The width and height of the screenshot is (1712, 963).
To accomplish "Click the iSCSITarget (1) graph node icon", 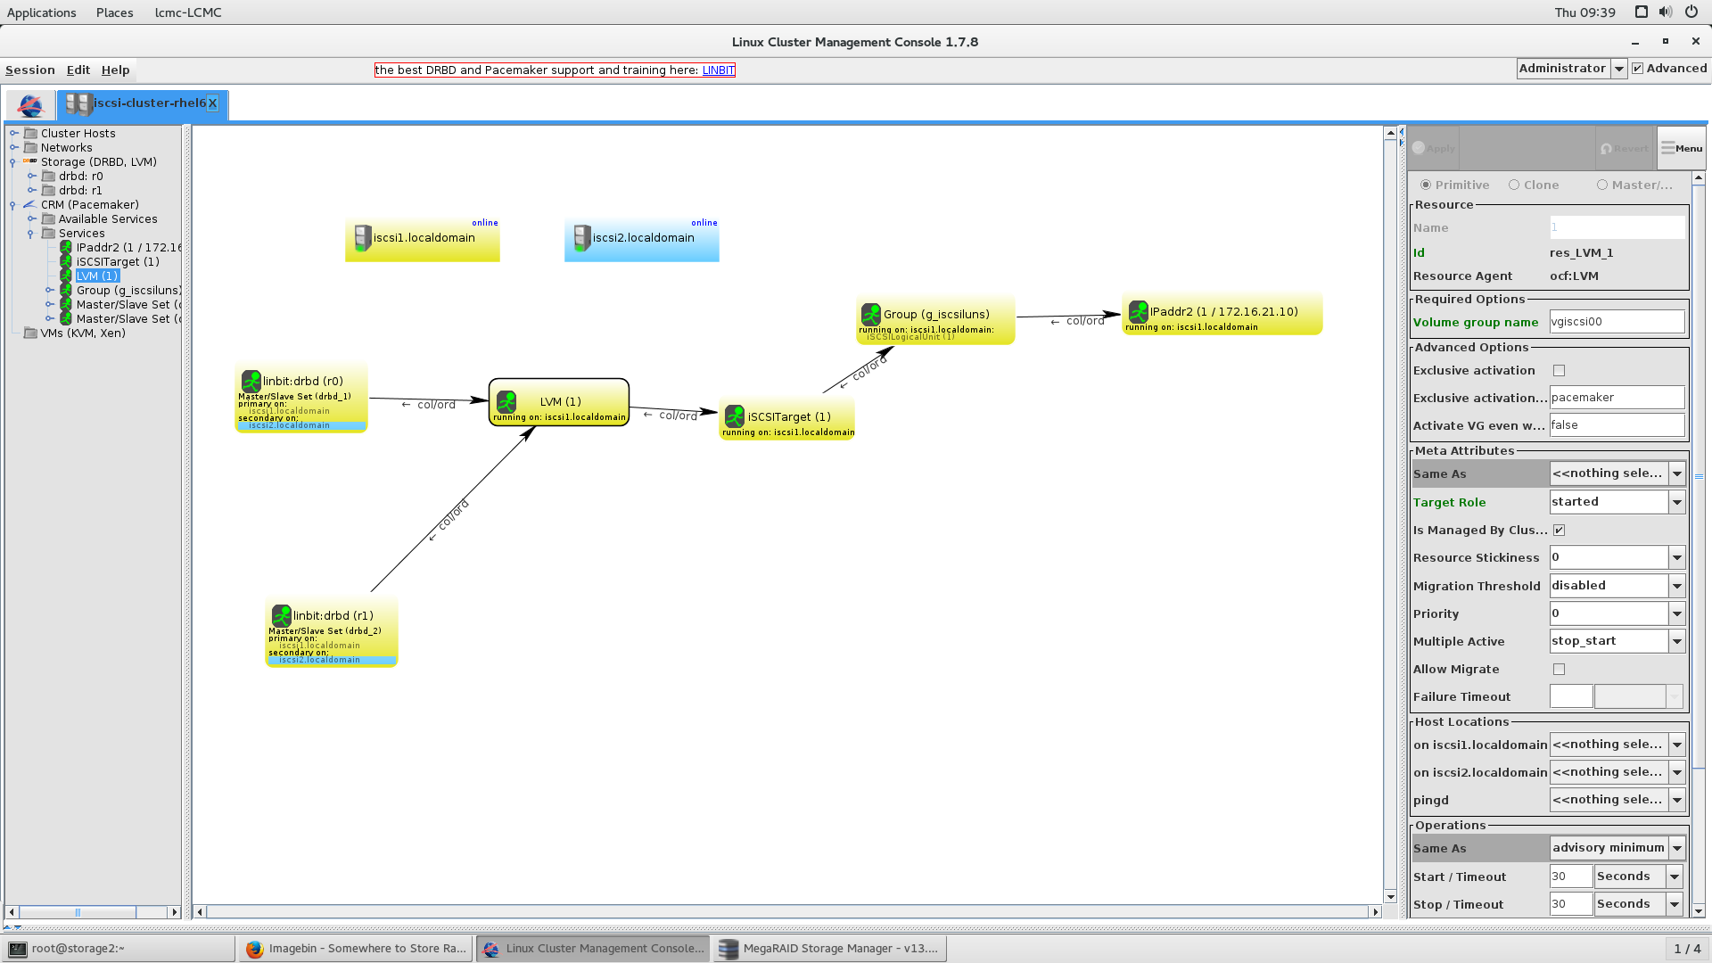I will point(735,416).
